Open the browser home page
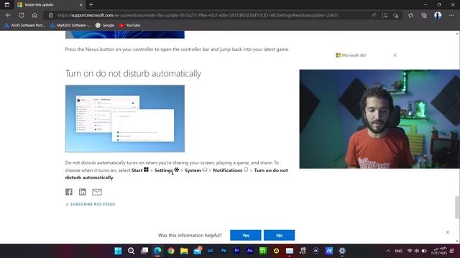This screenshot has width=460, height=258. [x=34, y=15]
